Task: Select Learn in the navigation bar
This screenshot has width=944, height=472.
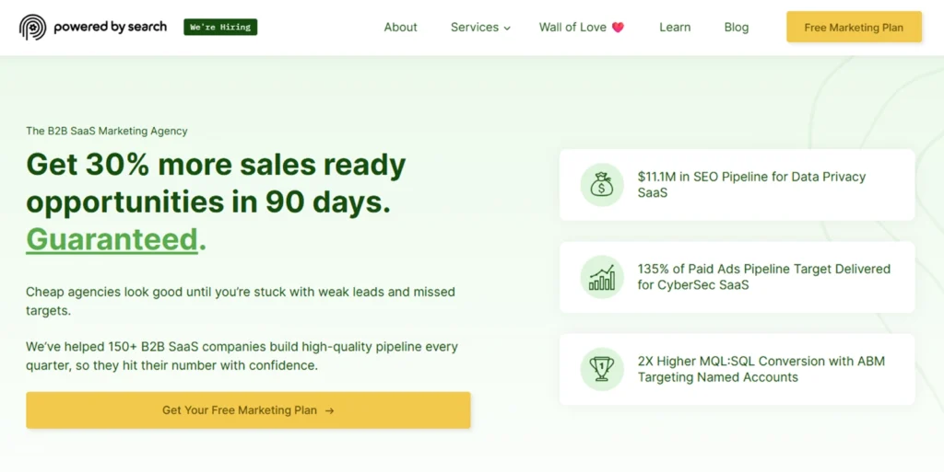Action: pyautogui.click(x=675, y=28)
